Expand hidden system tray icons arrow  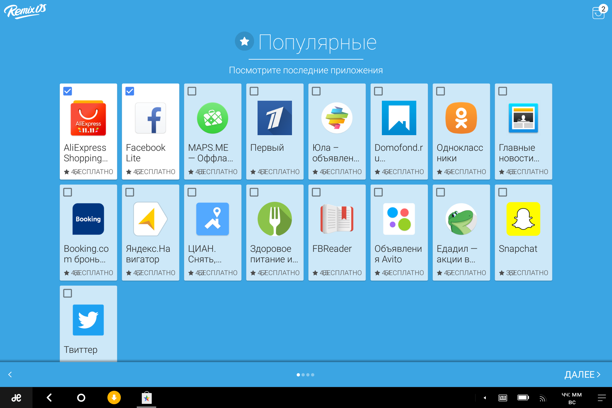pyautogui.click(x=485, y=398)
